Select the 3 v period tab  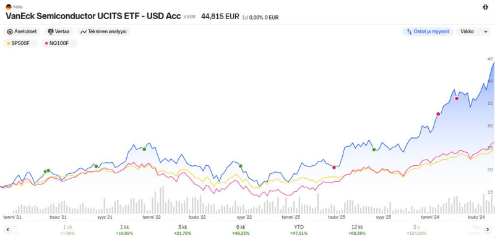(416, 230)
